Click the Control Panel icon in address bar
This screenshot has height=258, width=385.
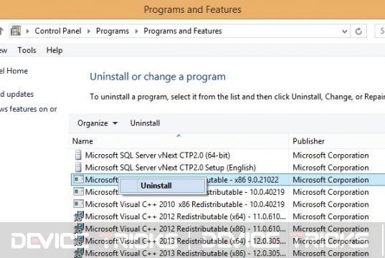coord(16,31)
